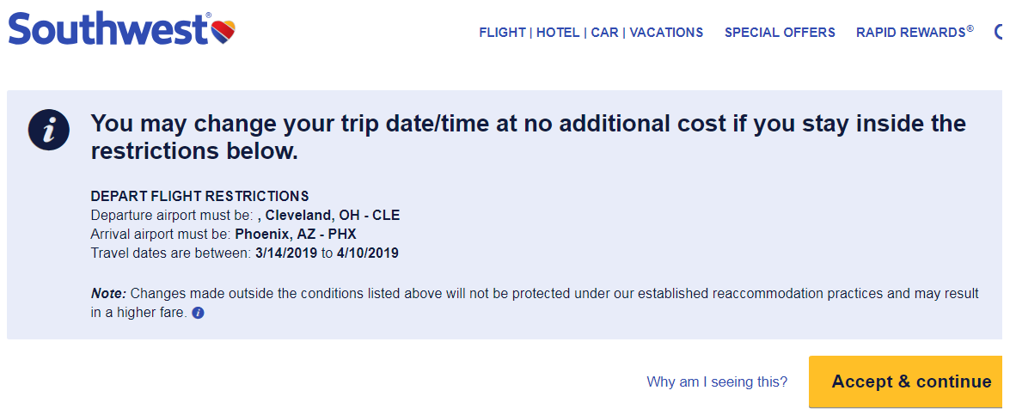Click the large info circle icon

click(x=49, y=131)
